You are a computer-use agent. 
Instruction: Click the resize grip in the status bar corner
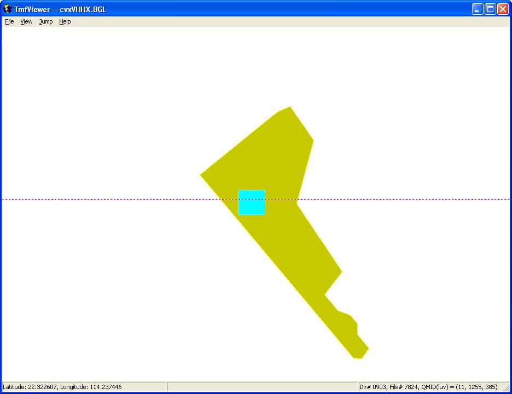click(x=506, y=388)
